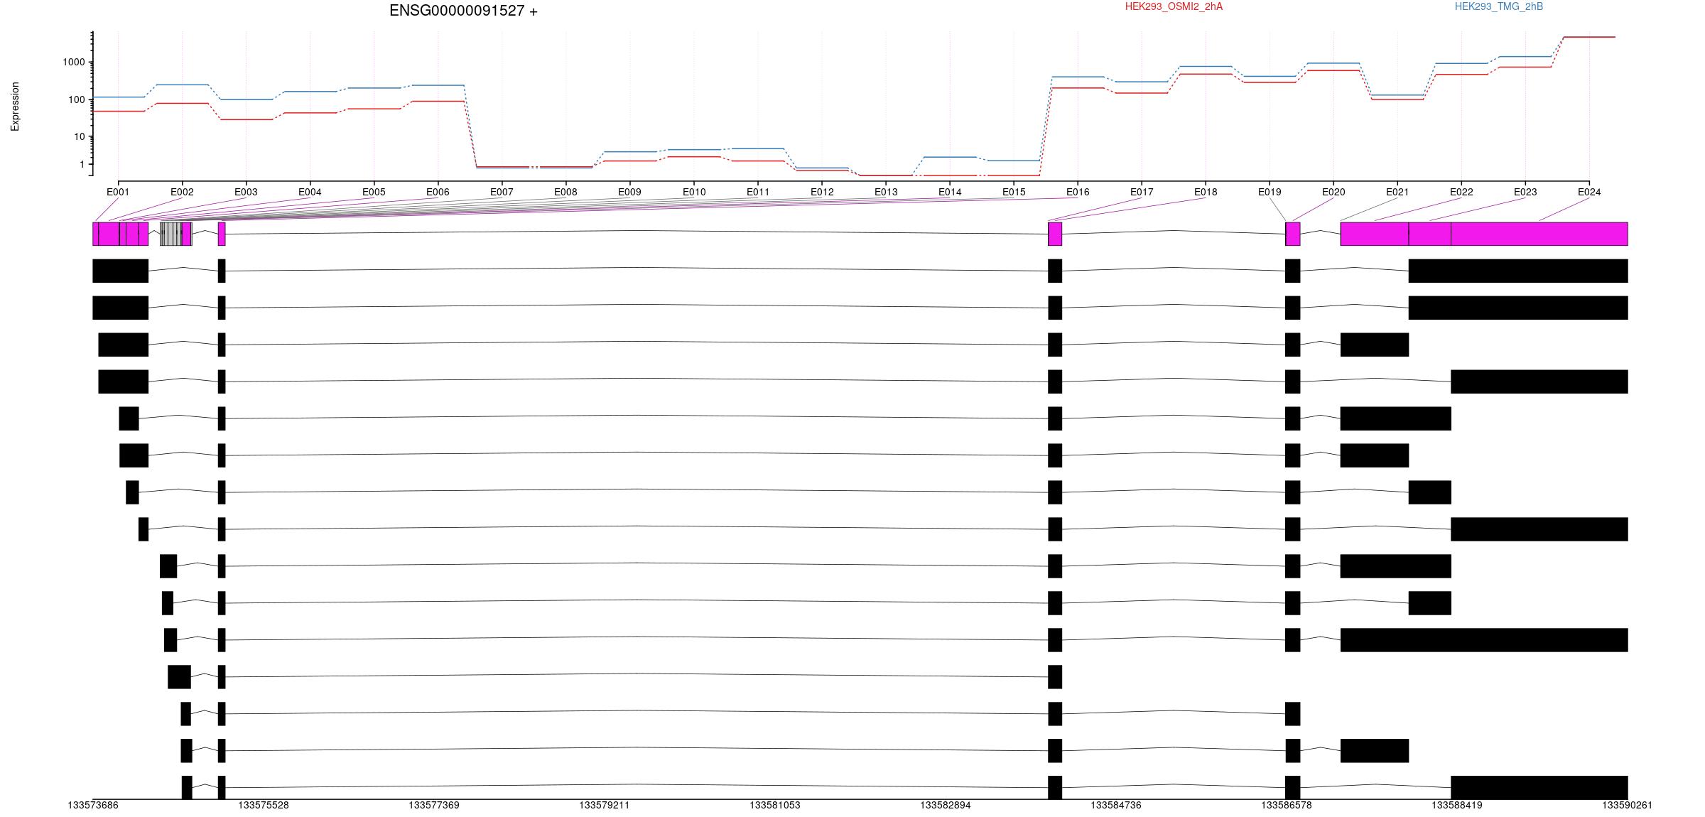Click the exon label E014
This screenshot has height=817, width=1705.
(950, 192)
